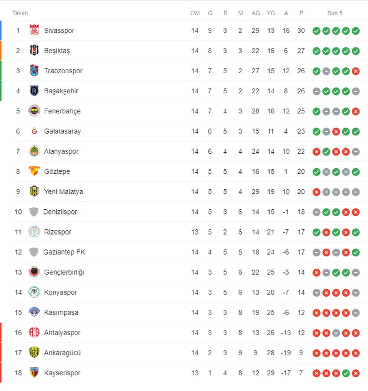The width and height of the screenshot is (368, 391).
Task: Click the Kayserispor club crest
Action: 34,373
